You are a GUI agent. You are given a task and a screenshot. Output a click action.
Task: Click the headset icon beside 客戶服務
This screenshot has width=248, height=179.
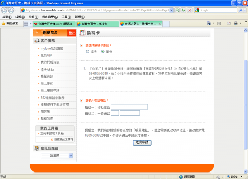(x=37, y=41)
